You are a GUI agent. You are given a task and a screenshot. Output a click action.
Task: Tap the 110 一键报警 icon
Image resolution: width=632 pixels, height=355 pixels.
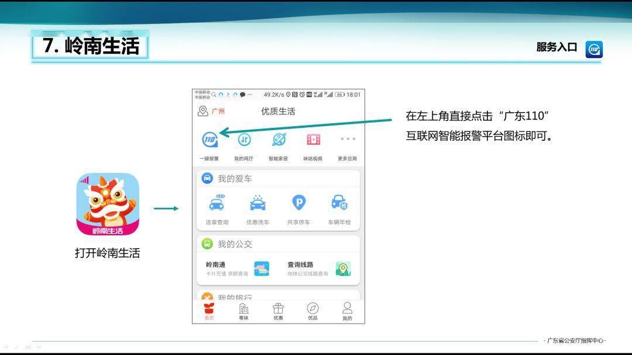click(x=209, y=140)
